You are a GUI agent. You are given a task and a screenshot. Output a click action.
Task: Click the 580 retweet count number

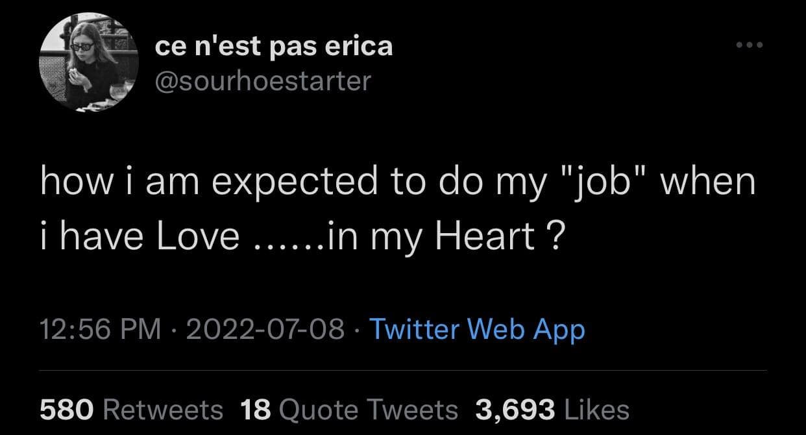[67, 410]
